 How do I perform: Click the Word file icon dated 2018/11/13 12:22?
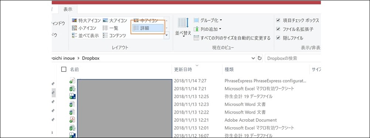coord(72,112)
